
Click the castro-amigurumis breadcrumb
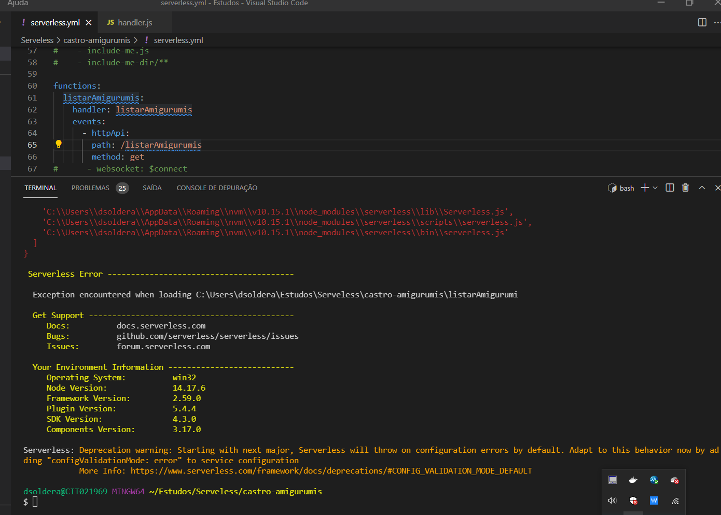click(97, 40)
